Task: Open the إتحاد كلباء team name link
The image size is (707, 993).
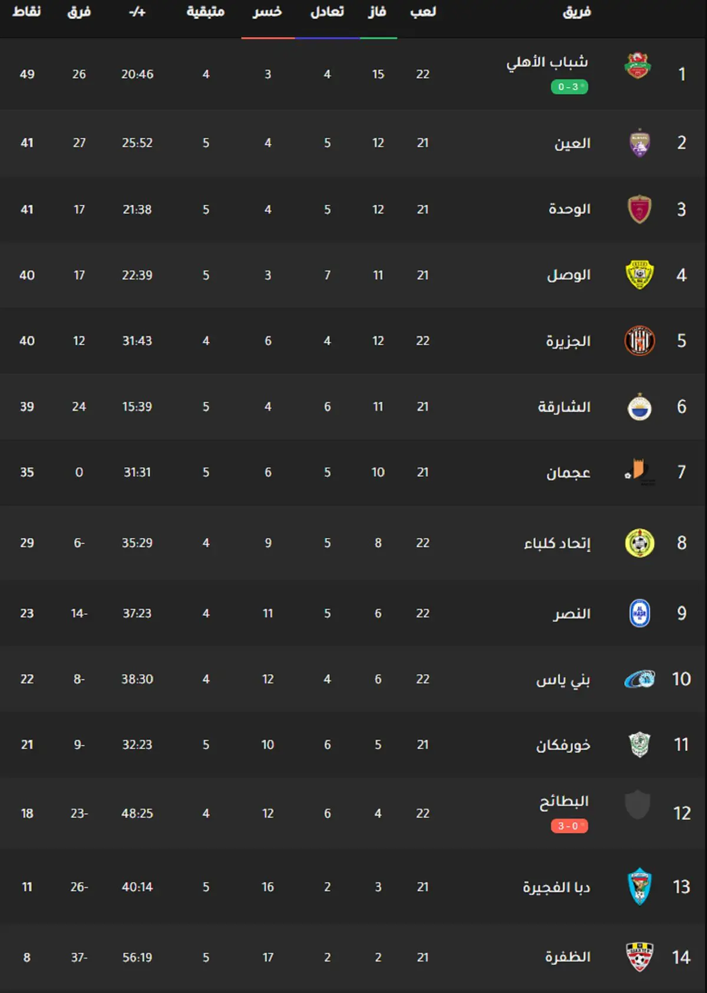Action: point(557,543)
